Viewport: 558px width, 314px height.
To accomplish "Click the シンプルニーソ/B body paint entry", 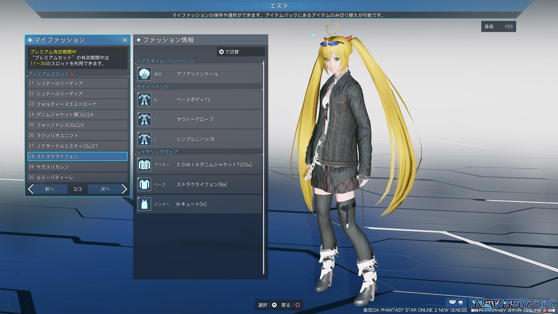I will (199, 139).
